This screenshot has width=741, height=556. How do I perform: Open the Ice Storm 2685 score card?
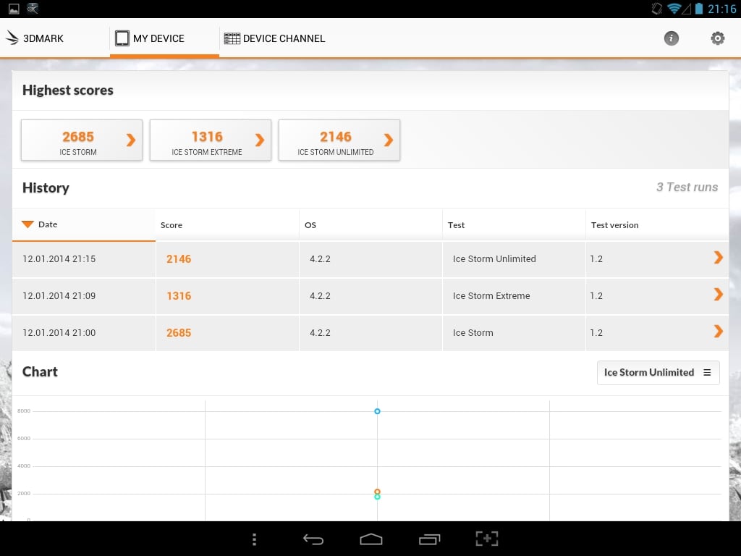[82, 140]
